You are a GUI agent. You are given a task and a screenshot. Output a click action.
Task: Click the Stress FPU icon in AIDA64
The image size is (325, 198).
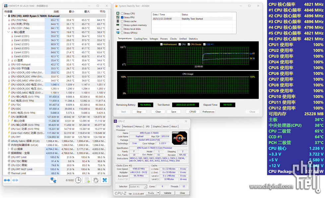[118, 17]
